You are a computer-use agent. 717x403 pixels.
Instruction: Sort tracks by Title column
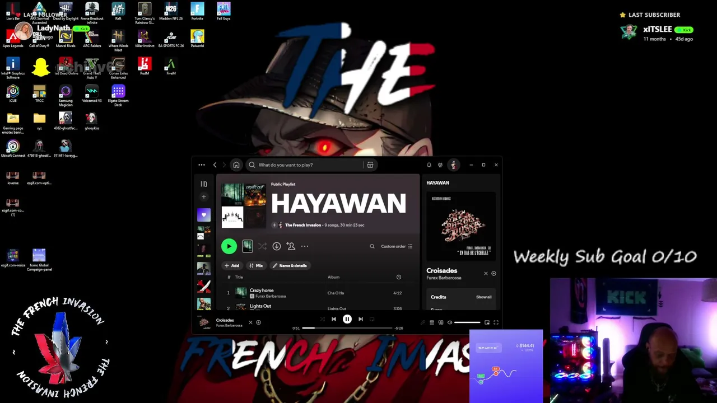[x=239, y=277]
